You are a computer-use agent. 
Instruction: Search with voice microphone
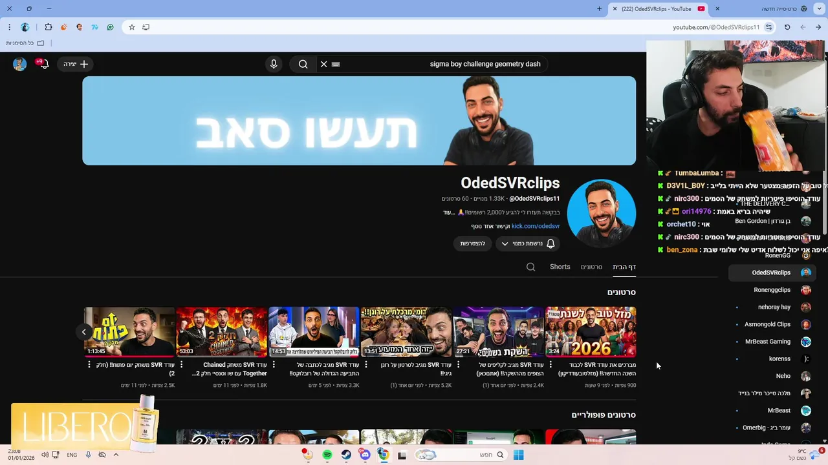(274, 64)
